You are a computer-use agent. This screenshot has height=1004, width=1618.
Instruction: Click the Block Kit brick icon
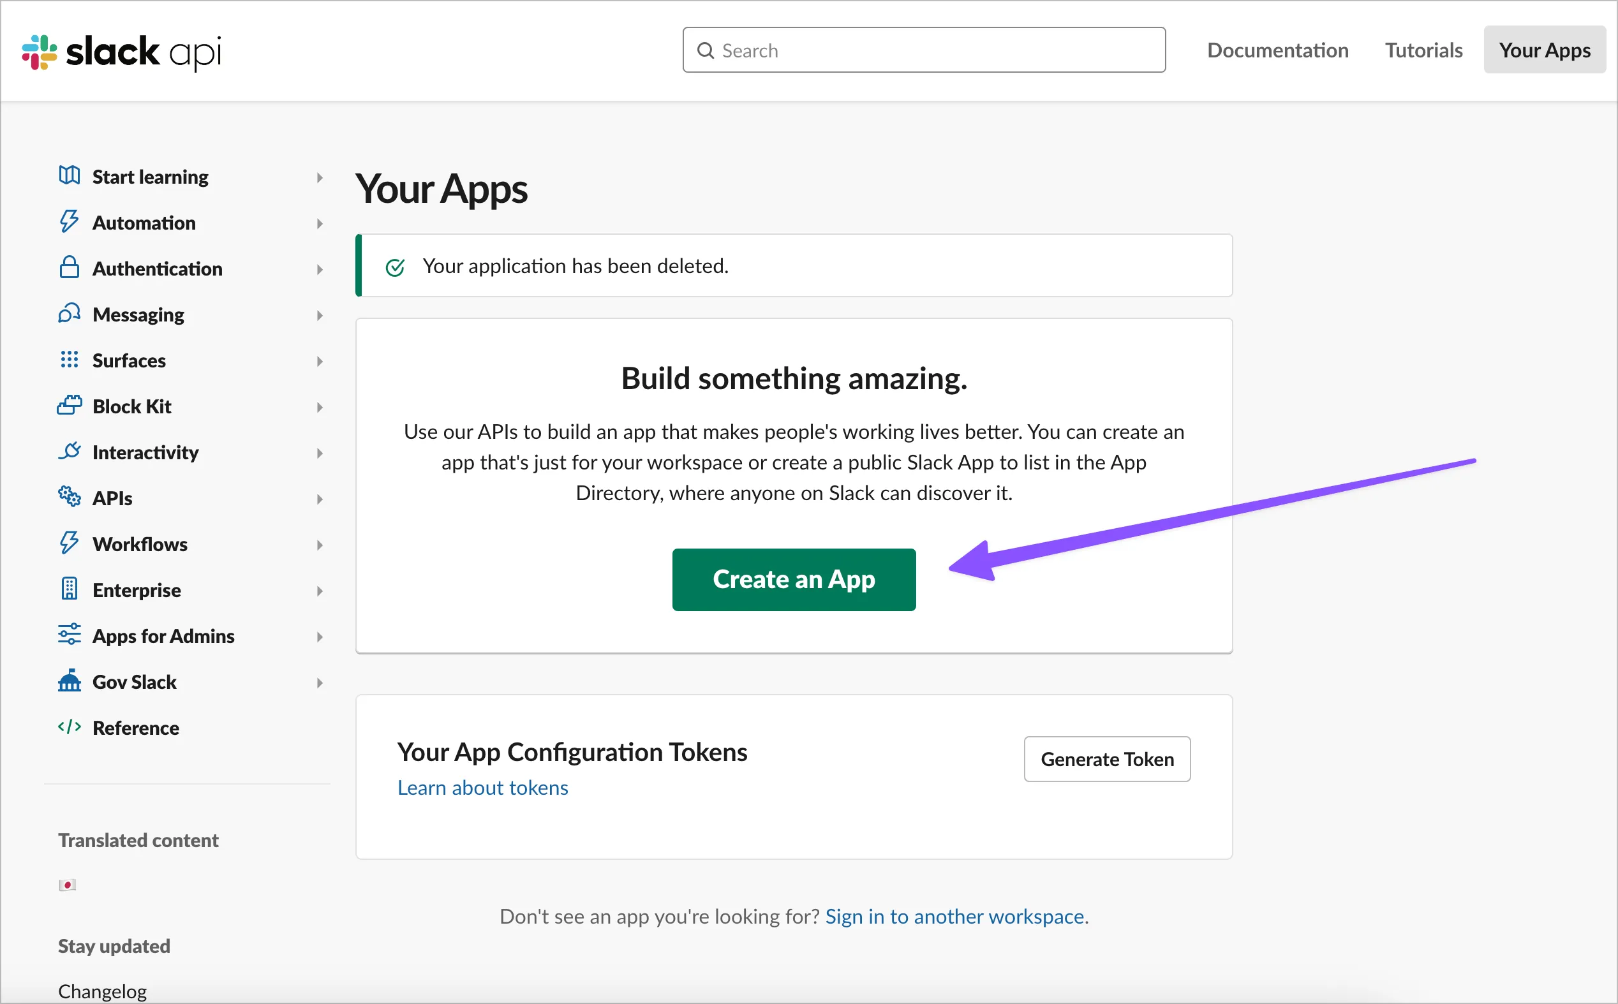pyautogui.click(x=69, y=405)
